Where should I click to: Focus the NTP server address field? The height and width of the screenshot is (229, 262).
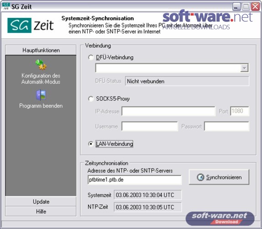pos(135,180)
